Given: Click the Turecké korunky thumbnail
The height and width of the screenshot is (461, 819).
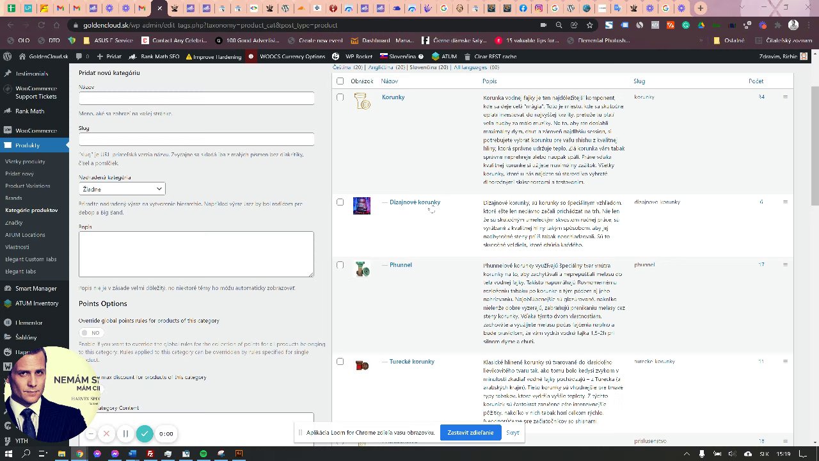Looking at the screenshot, I should (362, 366).
